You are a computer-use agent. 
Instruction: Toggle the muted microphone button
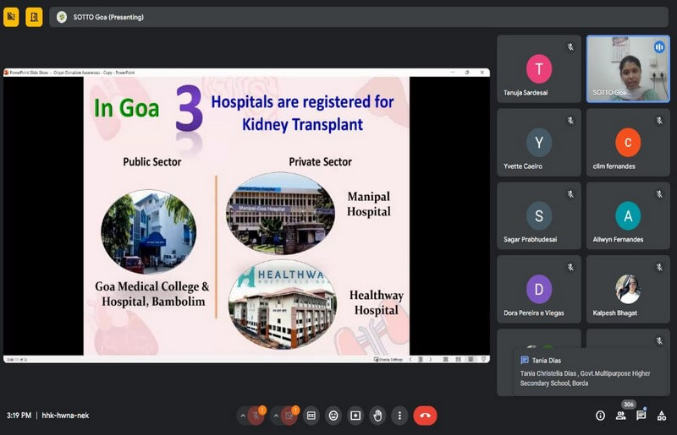[x=256, y=416]
